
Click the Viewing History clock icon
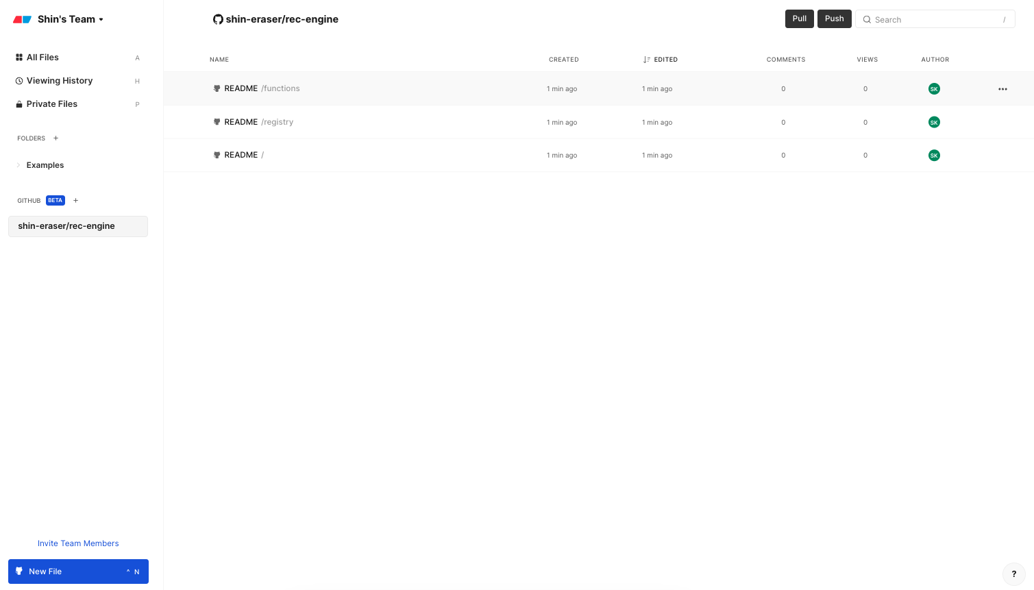pos(19,81)
